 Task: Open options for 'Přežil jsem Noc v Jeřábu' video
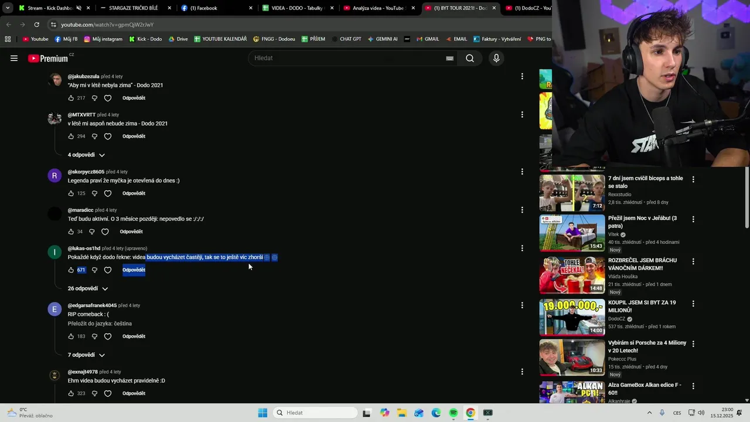tap(693, 219)
